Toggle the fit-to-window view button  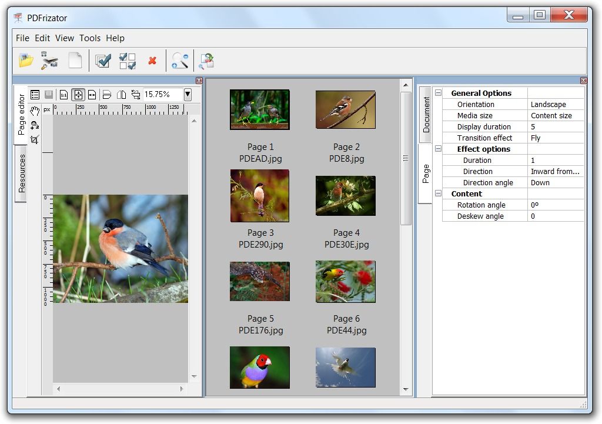(x=78, y=95)
